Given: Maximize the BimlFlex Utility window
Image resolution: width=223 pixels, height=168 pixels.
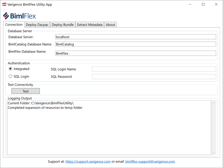Looking at the screenshot, I should (x=203, y=5).
